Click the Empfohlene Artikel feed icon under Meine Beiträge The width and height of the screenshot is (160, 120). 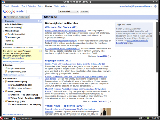(6, 34)
